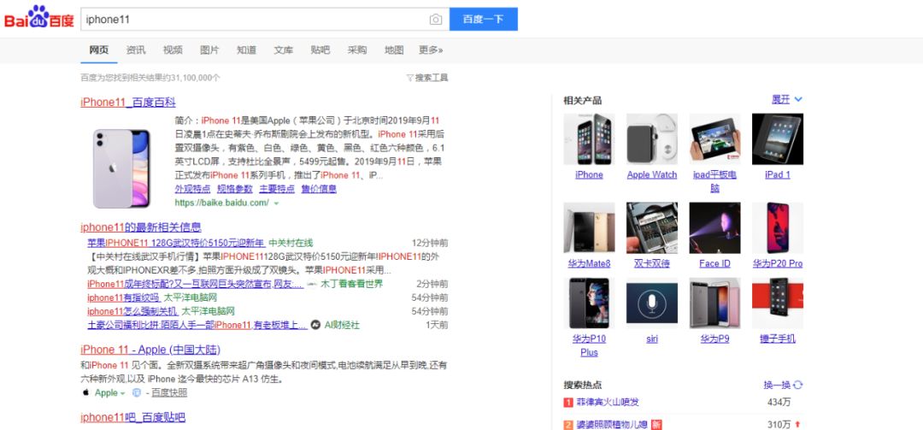
Task: Open the siri text link
Action: coord(651,339)
